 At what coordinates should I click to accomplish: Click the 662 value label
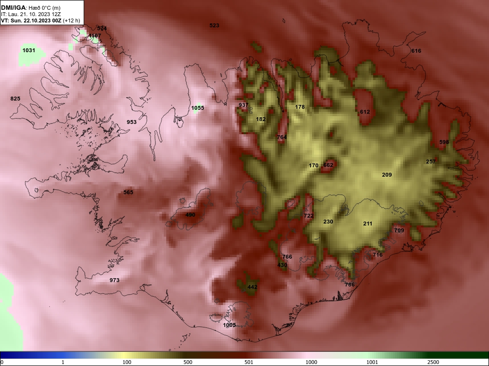[328, 165]
